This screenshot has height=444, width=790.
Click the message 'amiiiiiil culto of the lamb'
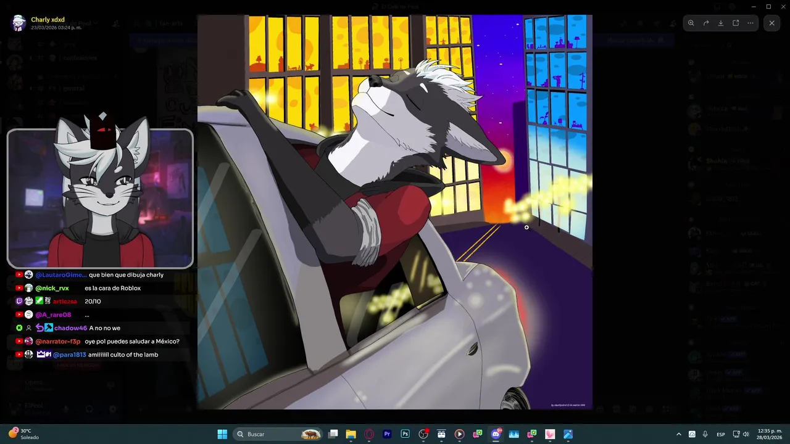tap(123, 355)
